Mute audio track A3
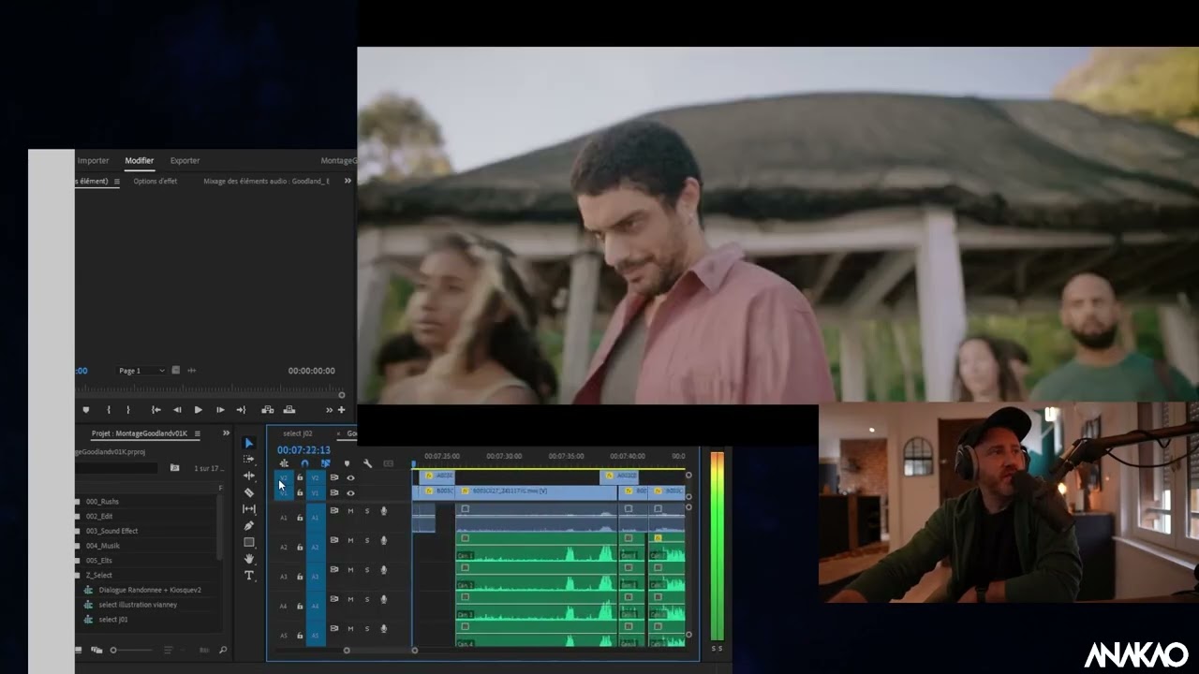Image resolution: width=1199 pixels, height=674 pixels. (350, 570)
